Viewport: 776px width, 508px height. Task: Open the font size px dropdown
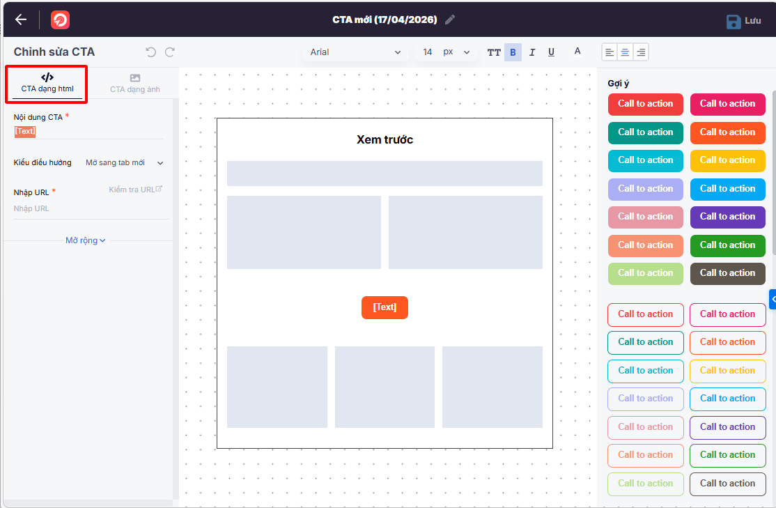(456, 52)
